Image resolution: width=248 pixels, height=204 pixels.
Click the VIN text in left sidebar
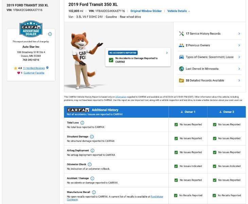24,10
